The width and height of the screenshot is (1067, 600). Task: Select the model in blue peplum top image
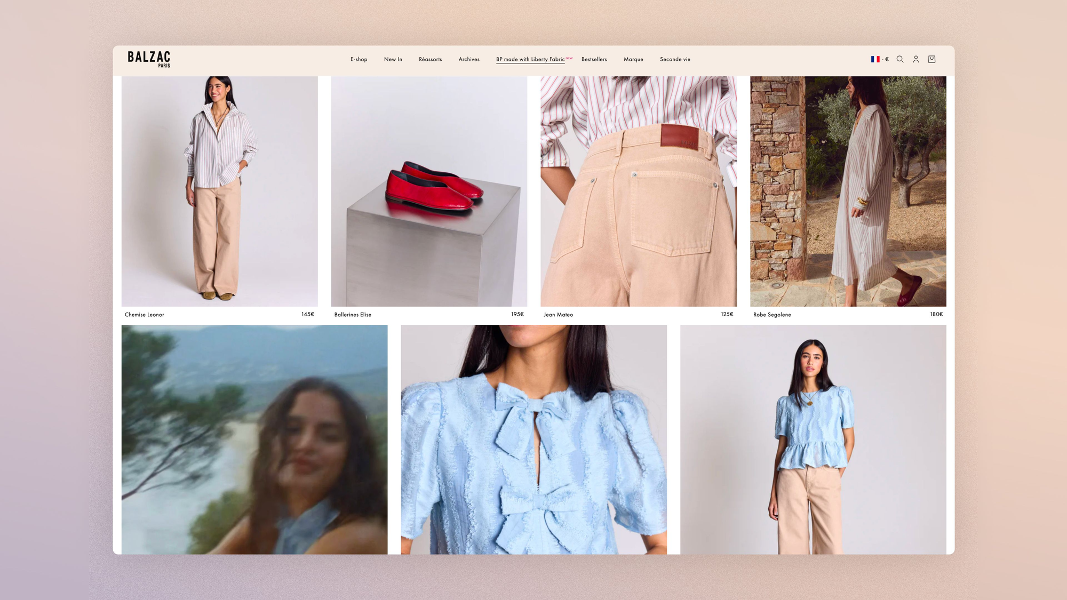(x=813, y=439)
